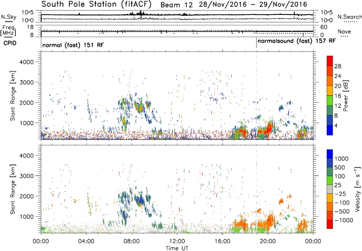Viewport: 362px width, 251px height.
Task: Click the '4000' tick on power panel axis
Action: pyautogui.click(x=26, y=62)
